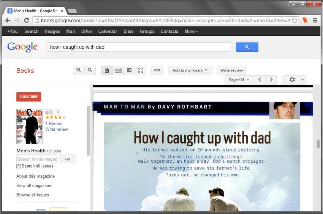Screen dimensions: 323x214
Task: Open Search in the Google bar
Action: click(x=31, y=31)
